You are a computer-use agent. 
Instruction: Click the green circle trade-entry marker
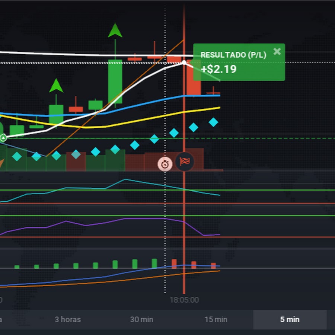(x=3, y=138)
